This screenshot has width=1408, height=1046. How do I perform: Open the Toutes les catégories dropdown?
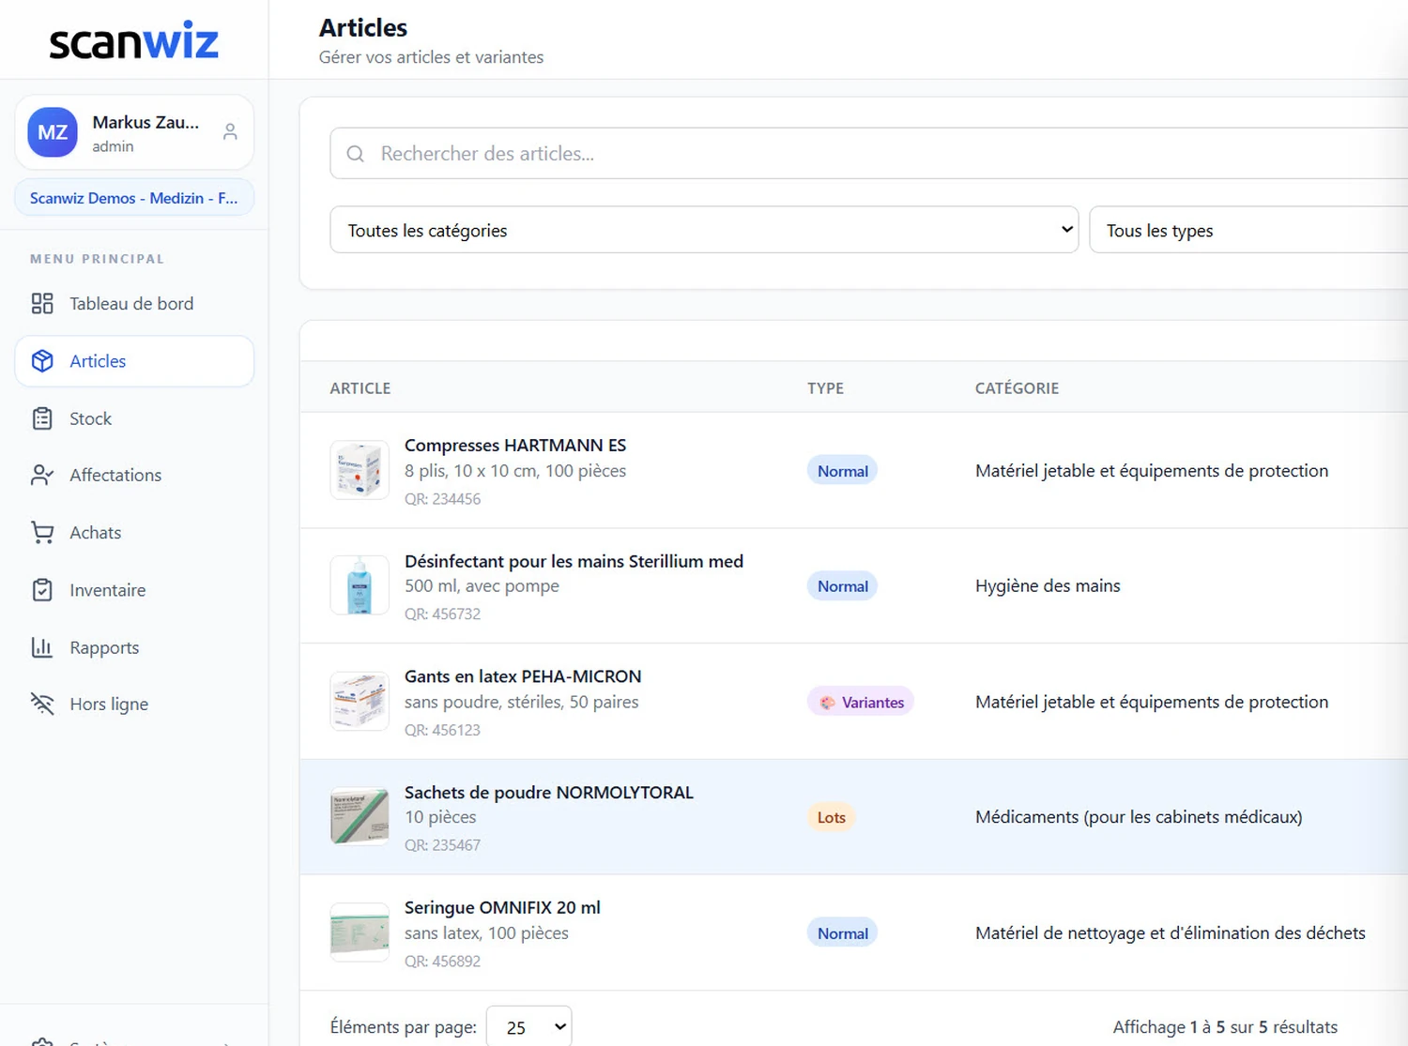tap(704, 230)
